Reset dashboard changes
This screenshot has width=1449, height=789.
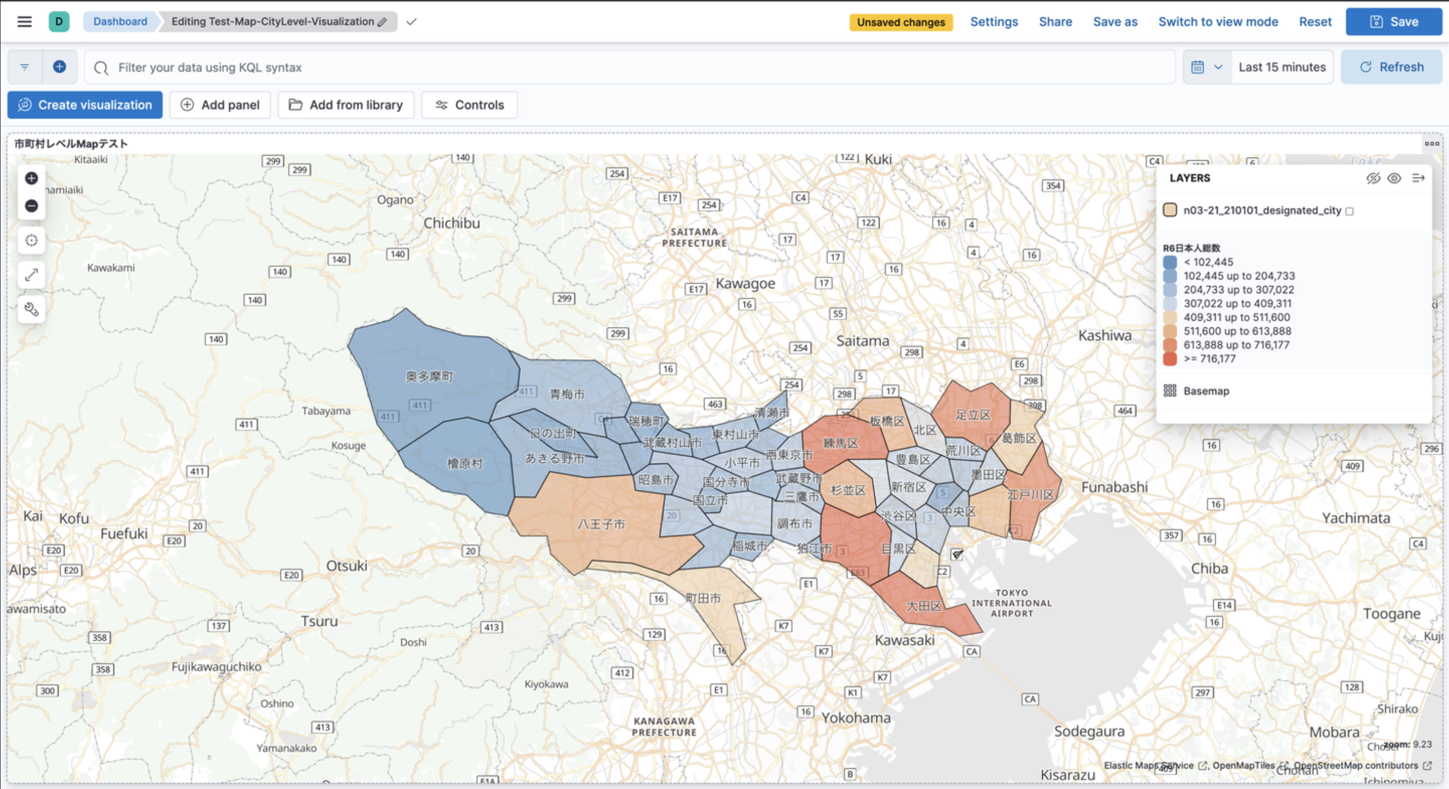click(1315, 22)
